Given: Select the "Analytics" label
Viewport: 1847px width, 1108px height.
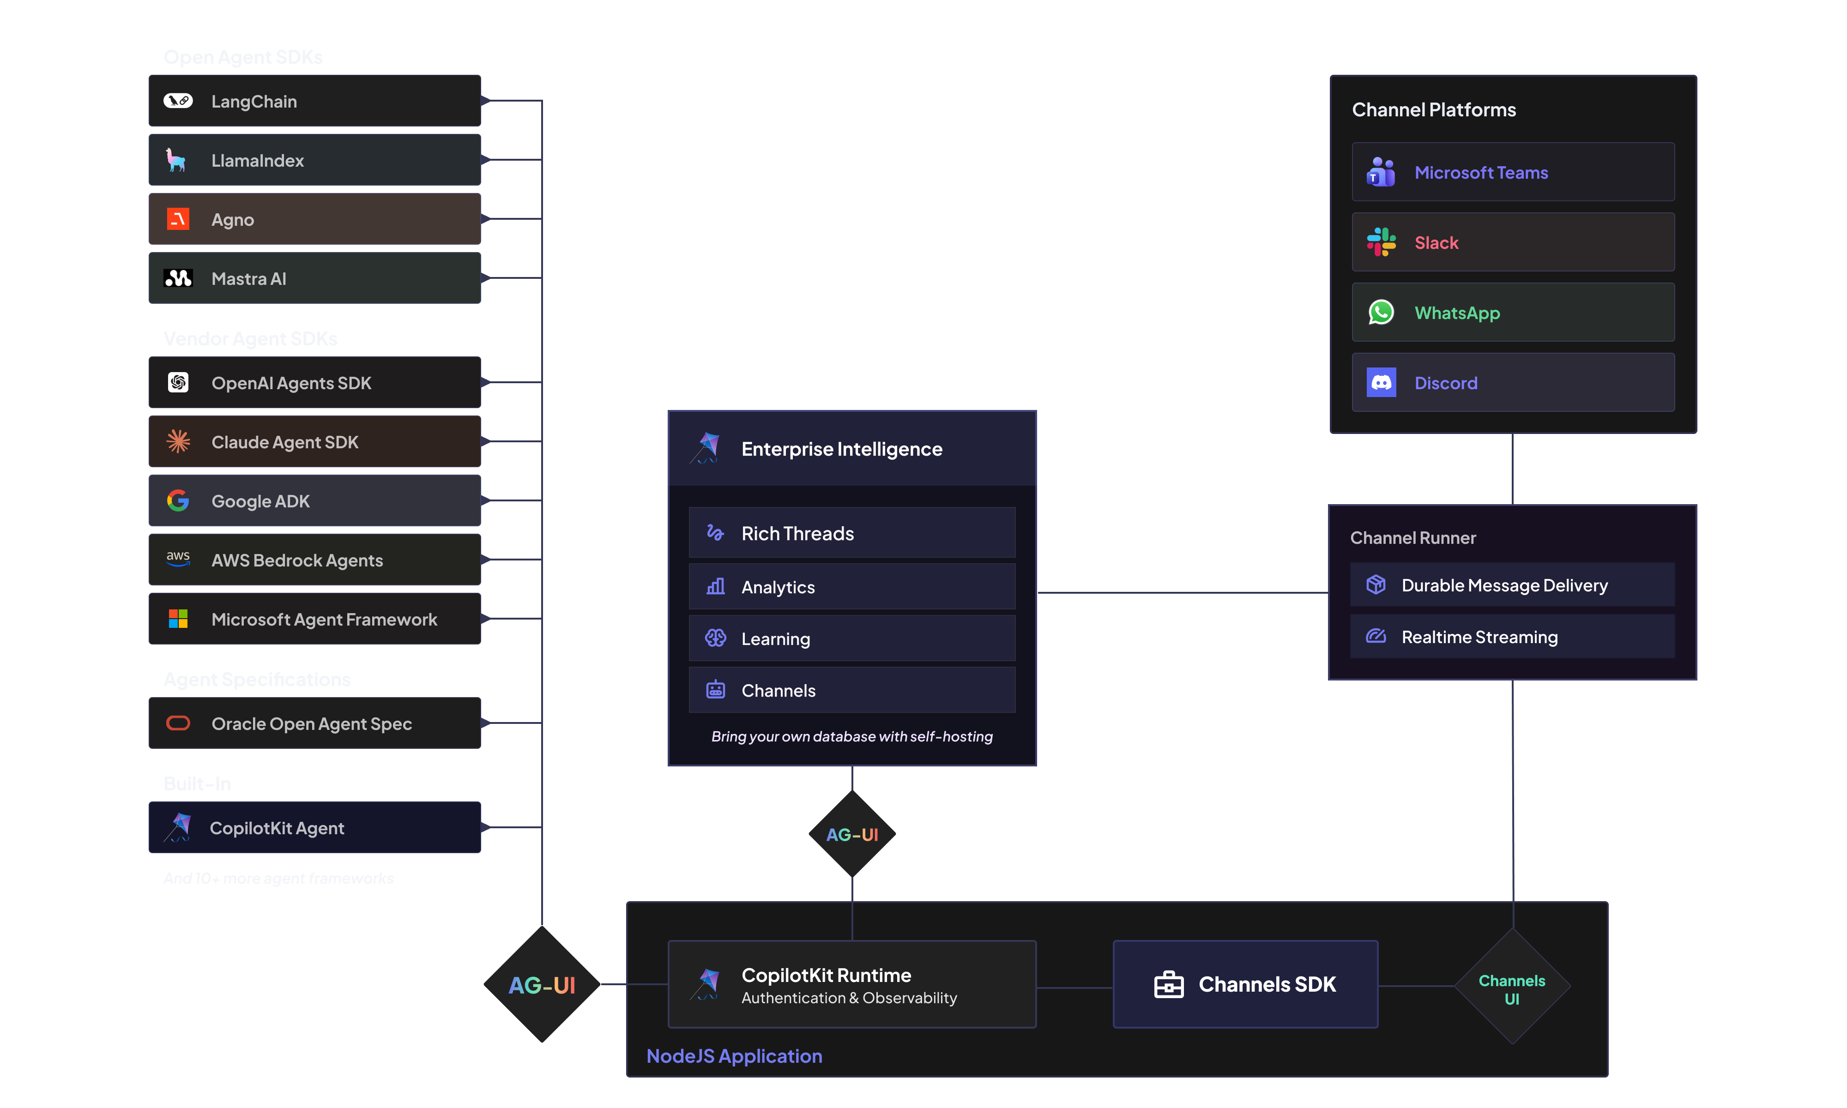Looking at the screenshot, I should click(x=778, y=587).
